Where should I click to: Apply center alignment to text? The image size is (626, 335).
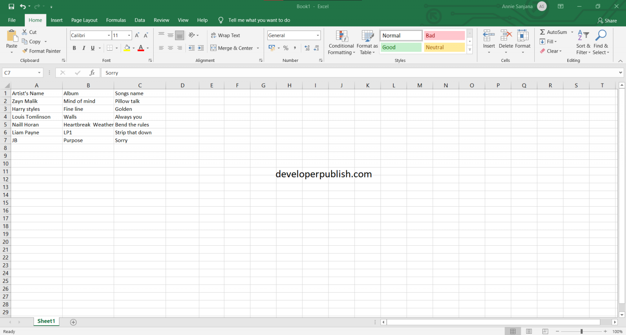[x=170, y=48]
